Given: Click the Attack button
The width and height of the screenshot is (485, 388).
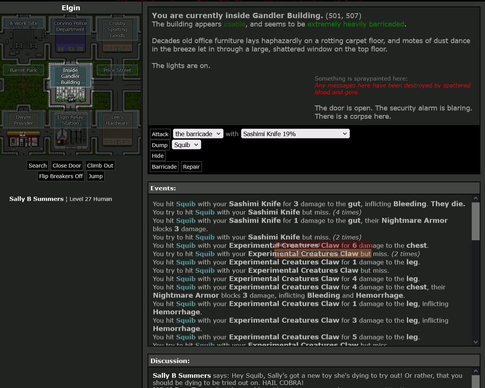Looking at the screenshot, I should pos(160,134).
